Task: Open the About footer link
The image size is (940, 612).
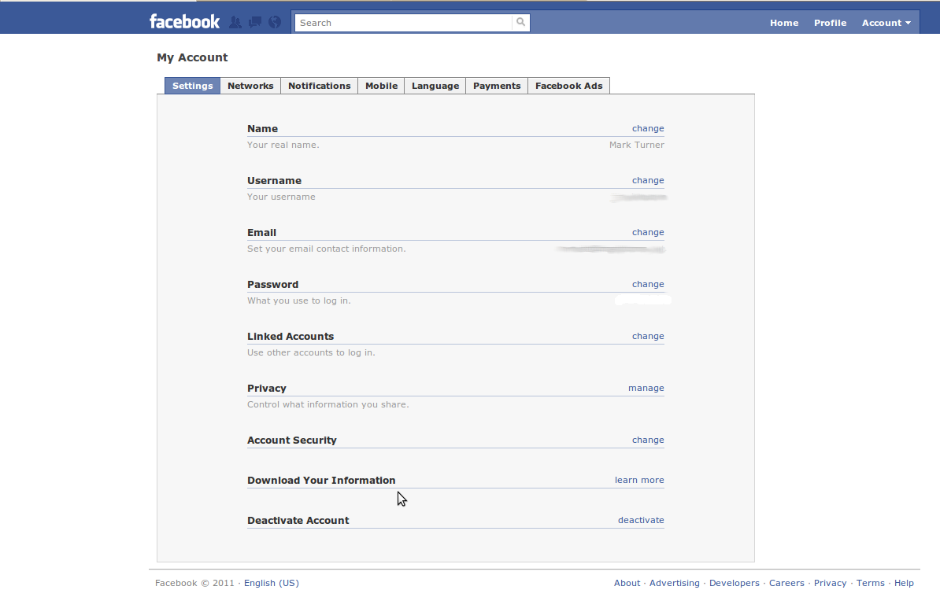Action: (x=627, y=583)
